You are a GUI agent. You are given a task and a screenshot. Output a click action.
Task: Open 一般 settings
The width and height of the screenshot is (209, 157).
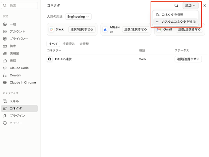pyautogui.click(x=19, y=24)
